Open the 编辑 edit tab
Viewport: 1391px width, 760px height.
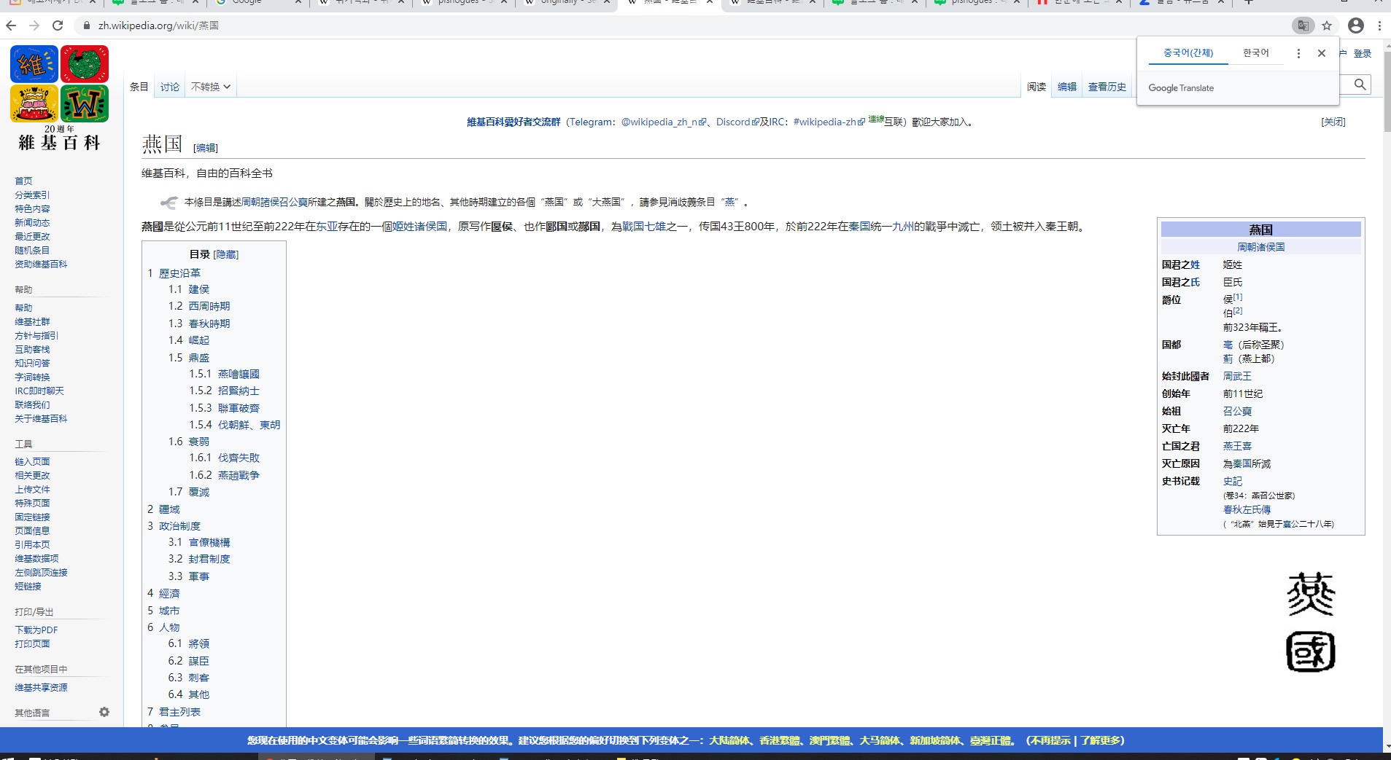coord(1067,87)
